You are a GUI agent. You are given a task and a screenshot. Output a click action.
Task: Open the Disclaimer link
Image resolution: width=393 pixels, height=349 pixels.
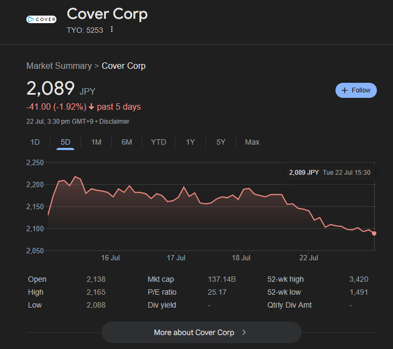(x=115, y=122)
